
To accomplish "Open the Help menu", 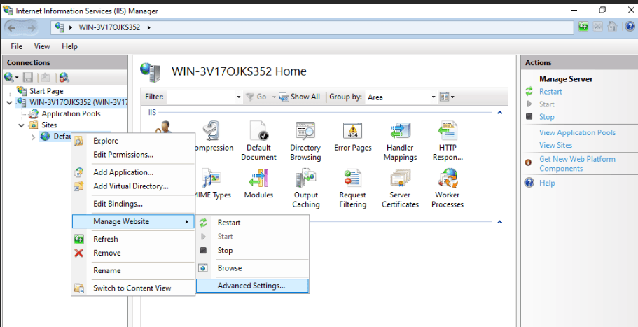I will pos(69,46).
